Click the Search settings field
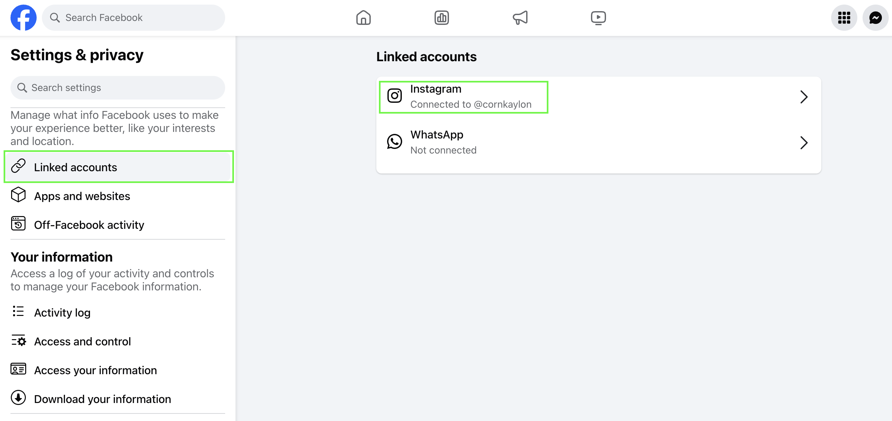 tap(117, 87)
